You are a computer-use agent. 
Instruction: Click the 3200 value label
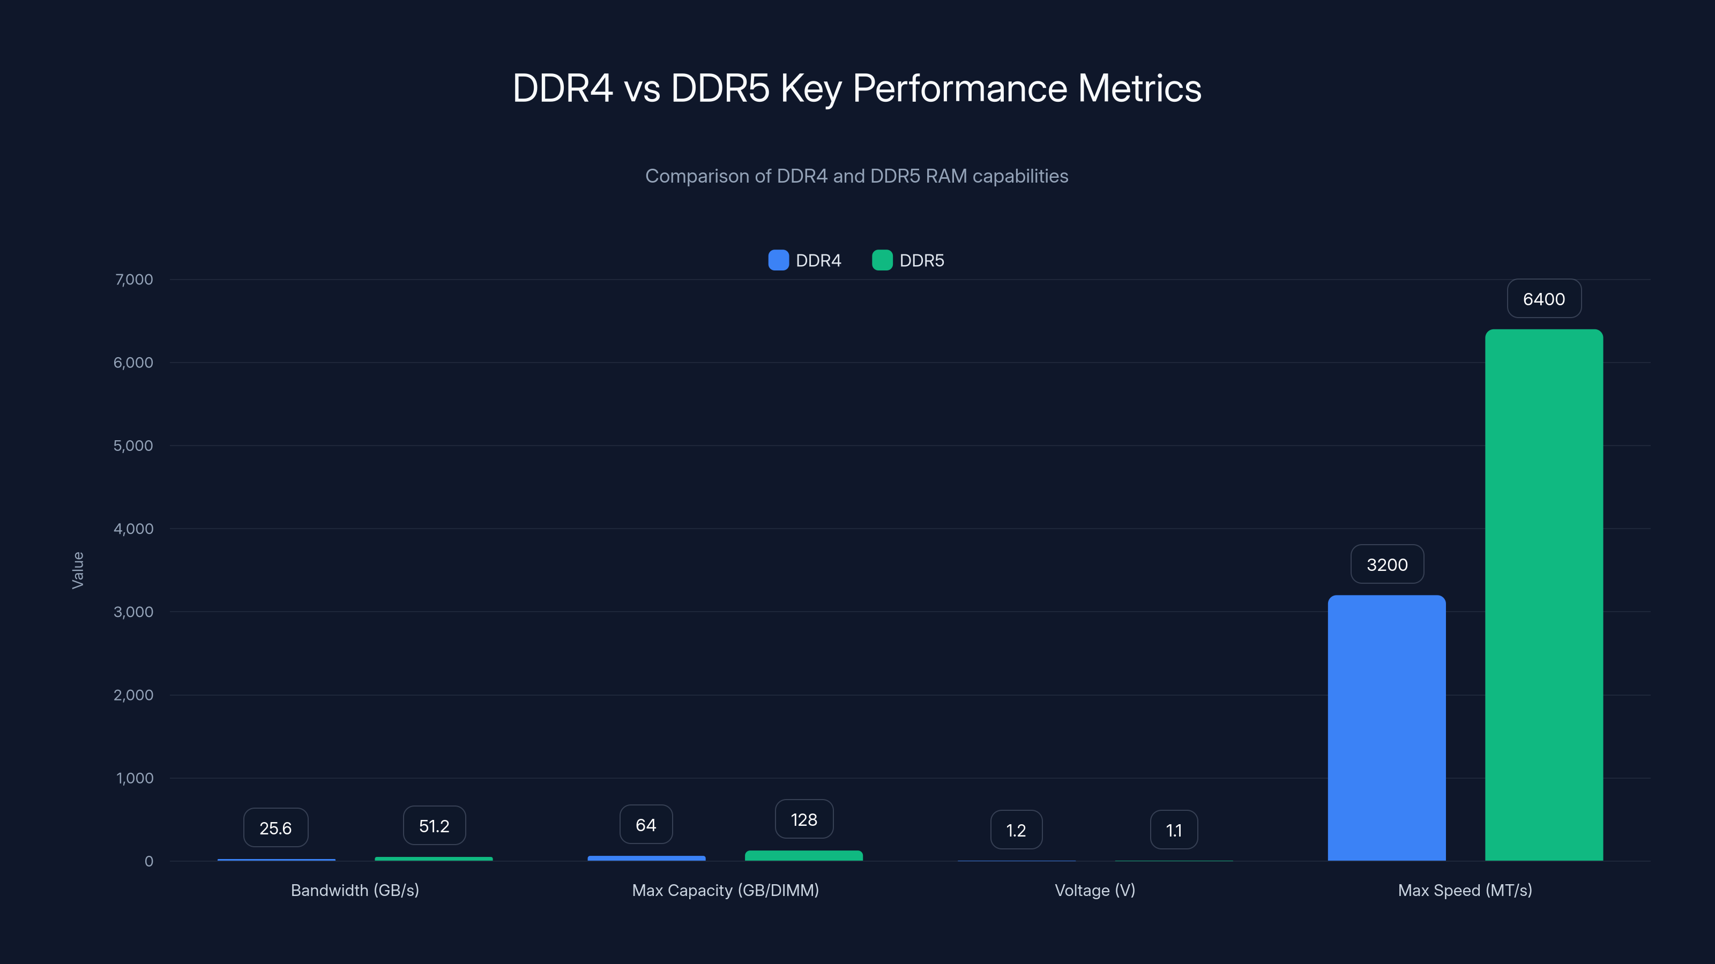pyautogui.click(x=1387, y=564)
